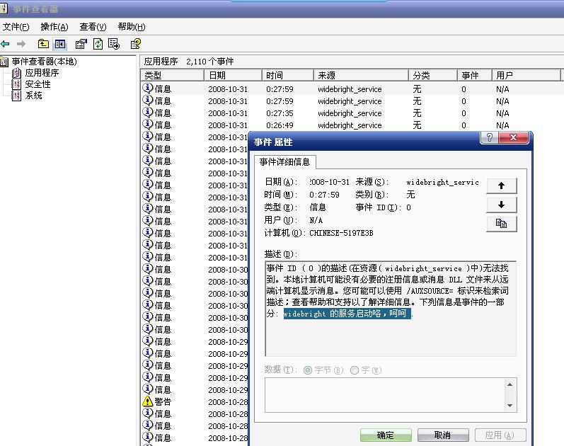This screenshot has height=446, width=564.
Task: Select 事件查看器(本地) root node
Action: click(x=44, y=62)
